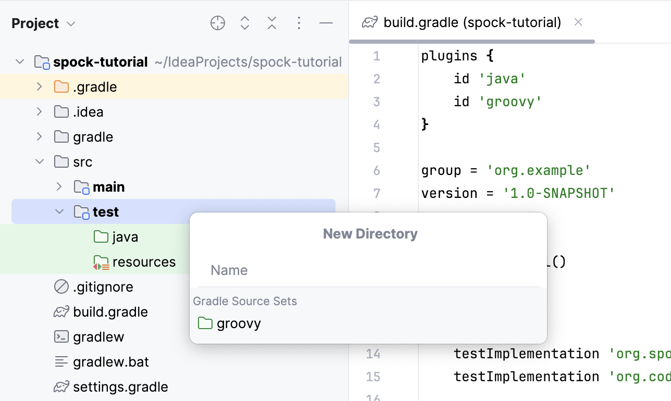This screenshot has height=401, width=671.
Task: Click the Gradle elephant icon beside build.gradle
Action: 60,311
